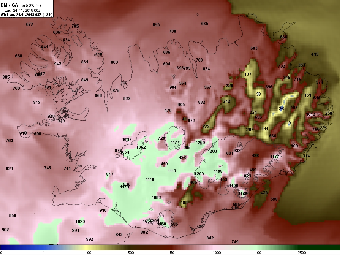
Task: Click the 910 value label
Action: 103,210
